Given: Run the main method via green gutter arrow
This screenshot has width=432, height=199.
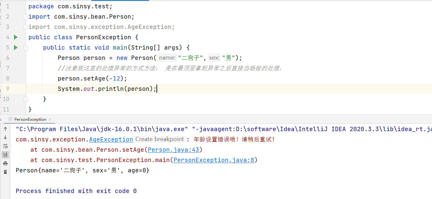Looking at the screenshot, I should [15, 48].
